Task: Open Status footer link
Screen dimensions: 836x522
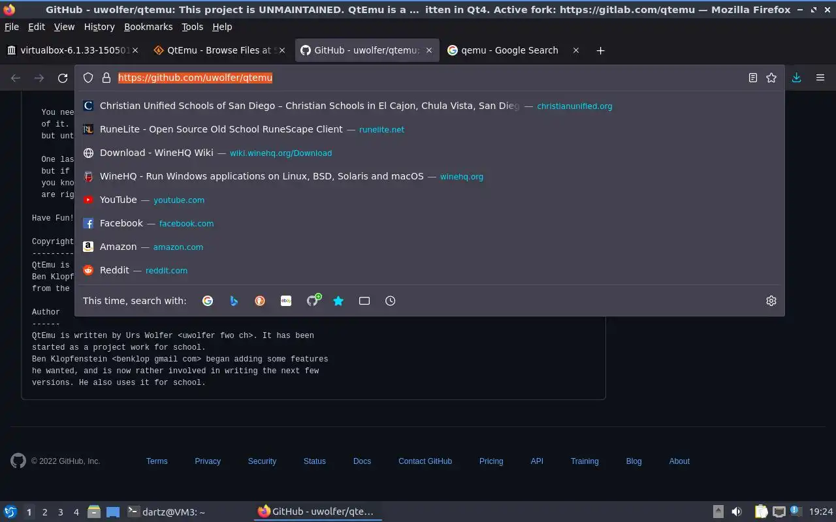Action: [x=314, y=461]
